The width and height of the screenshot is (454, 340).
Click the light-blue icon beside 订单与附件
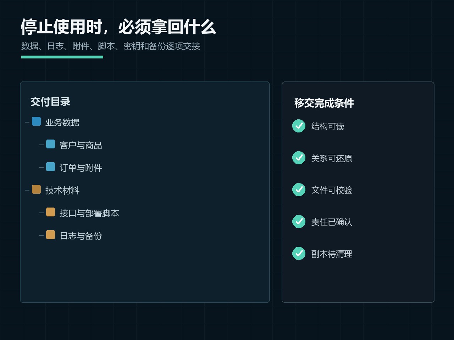coord(50,167)
